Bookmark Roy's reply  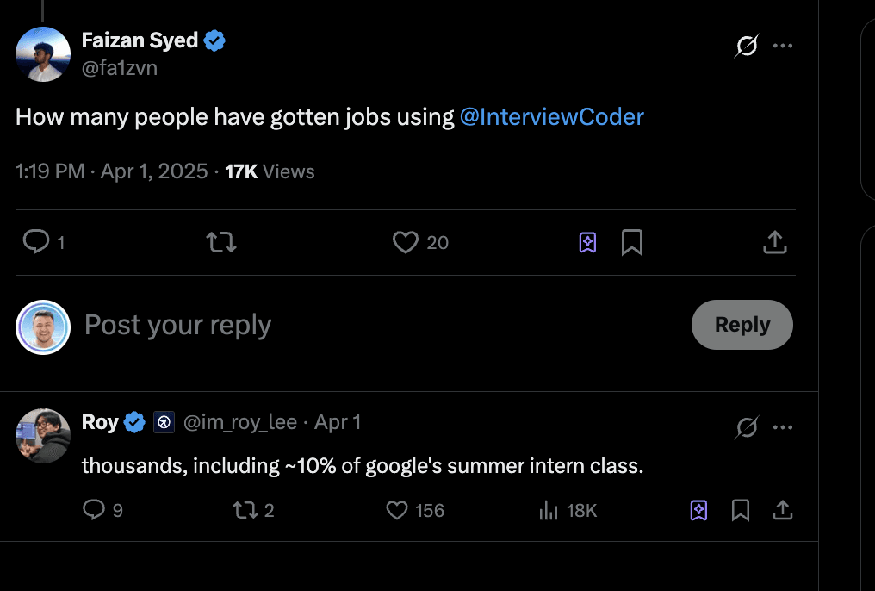pyautogui.click(x=740, y=510)
